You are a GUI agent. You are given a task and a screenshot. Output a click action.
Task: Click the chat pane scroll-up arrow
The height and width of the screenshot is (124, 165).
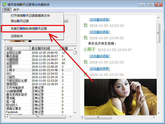[x=158, y=17]
